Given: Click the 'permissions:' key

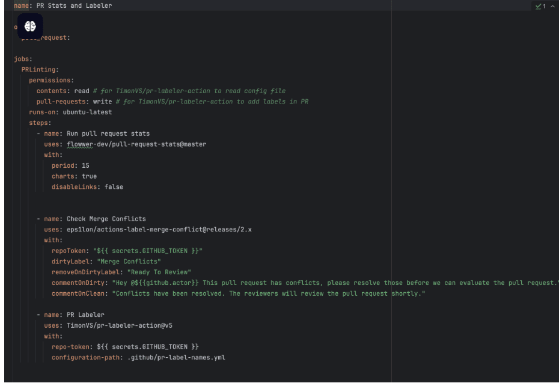Looking at the screenshot, I should click(51, 80).
